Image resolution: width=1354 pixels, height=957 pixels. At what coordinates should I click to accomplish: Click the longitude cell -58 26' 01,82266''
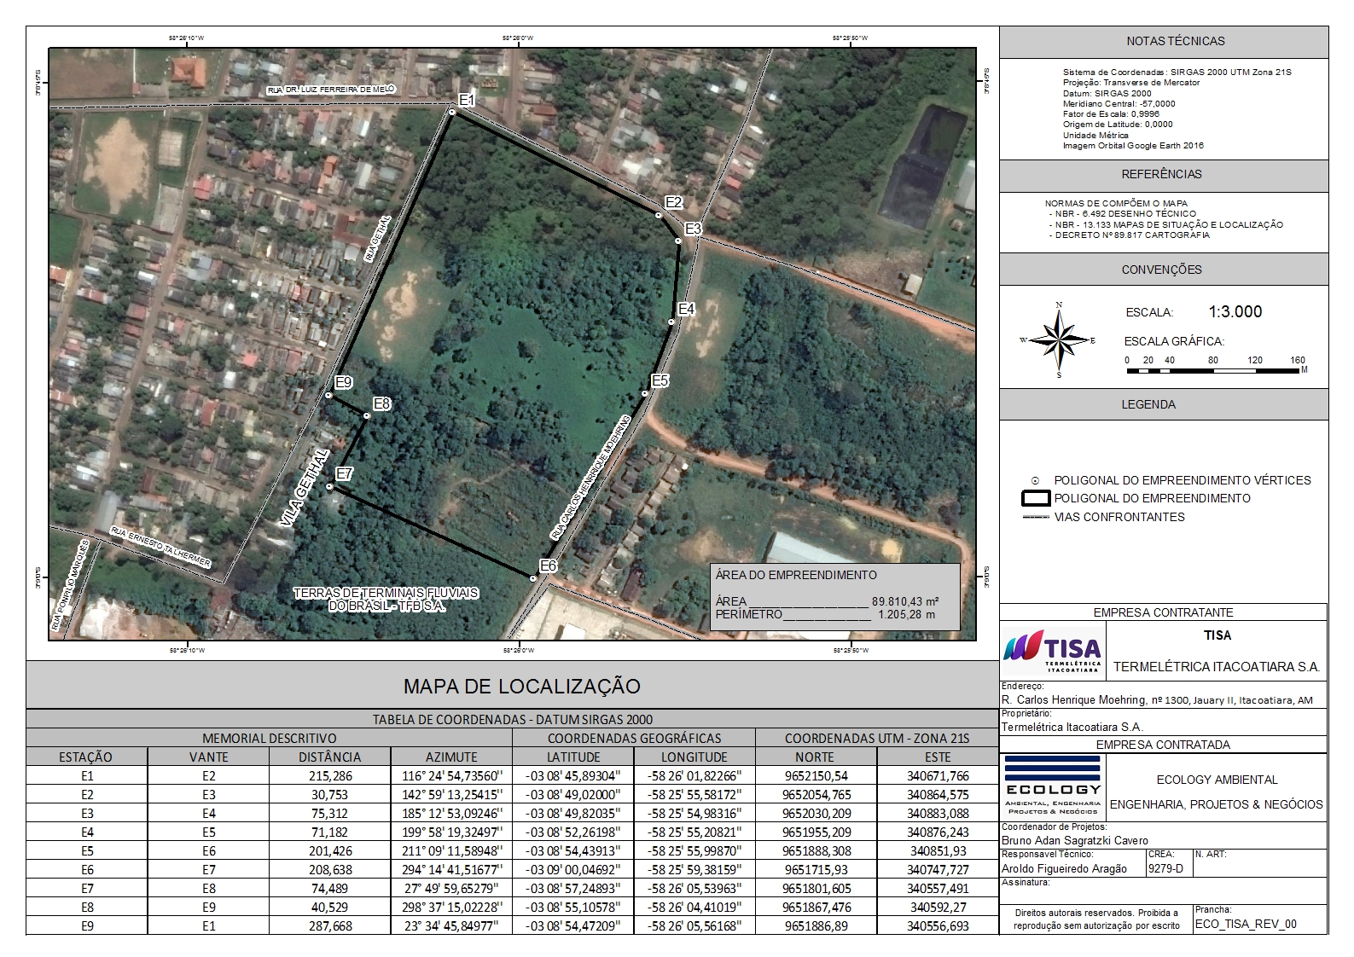[x=694, y=775]
